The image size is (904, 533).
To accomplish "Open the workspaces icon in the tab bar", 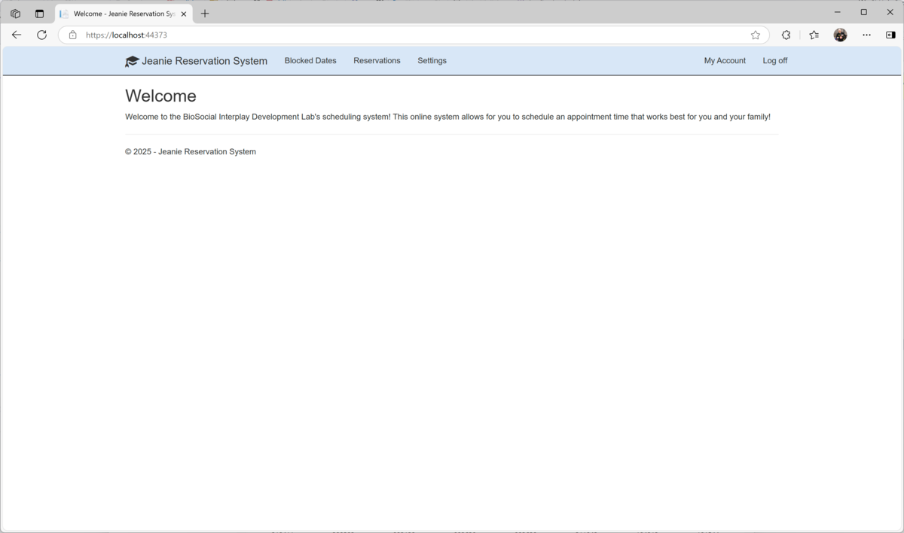I will click(15, 14).
